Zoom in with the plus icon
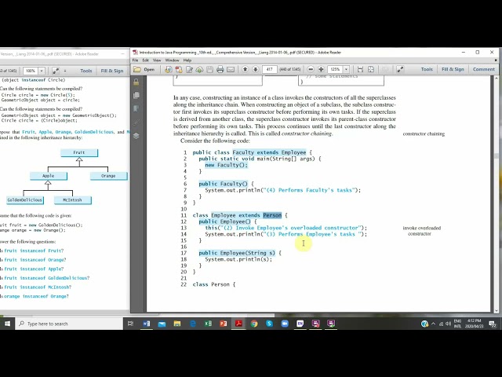The width and height of the screenshot is (502, 377). tap(321, 69)
